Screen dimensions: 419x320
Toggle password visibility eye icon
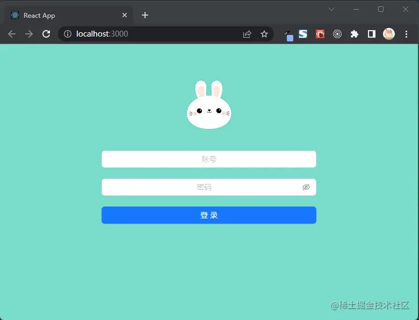point(306,187)
